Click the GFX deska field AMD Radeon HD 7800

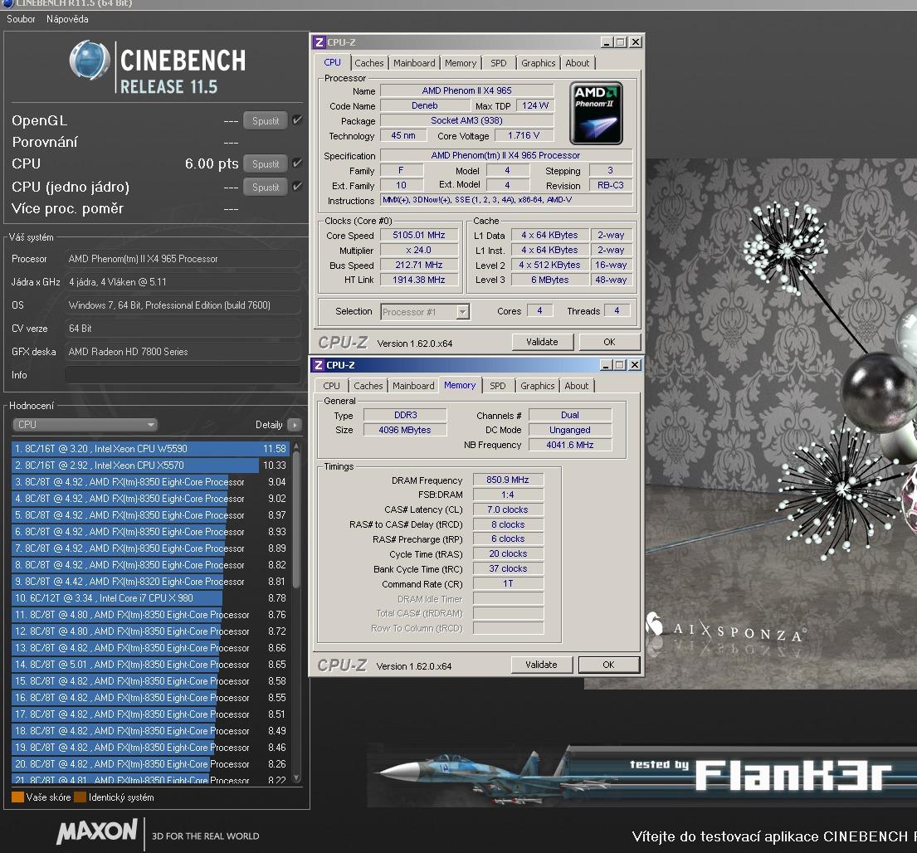(183, 351)
